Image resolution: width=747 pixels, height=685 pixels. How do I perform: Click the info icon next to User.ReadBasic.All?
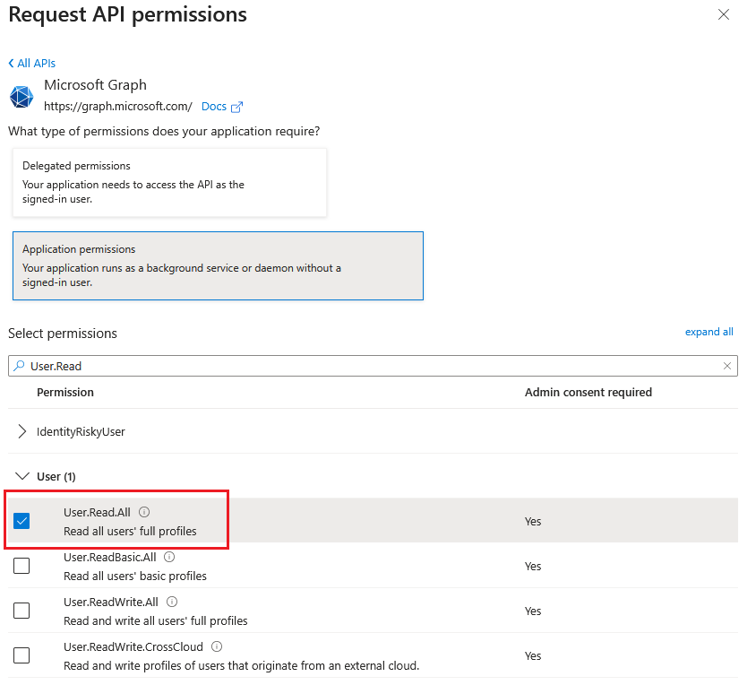click(x=169, y=557)
